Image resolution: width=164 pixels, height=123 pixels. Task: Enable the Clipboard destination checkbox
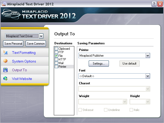pos(56,48)
